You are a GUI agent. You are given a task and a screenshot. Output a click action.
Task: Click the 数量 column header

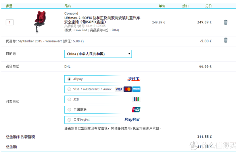pos(9,6)
